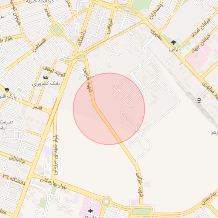The width and height of the screenshot is (218, 218).
Task: Click the بلوار بهارستان boulevard label
Action: click(53, 184)
